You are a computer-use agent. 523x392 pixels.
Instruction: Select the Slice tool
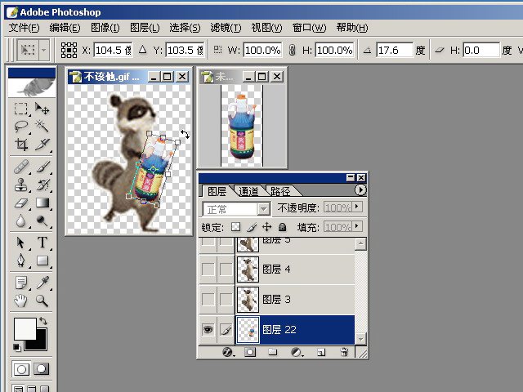point(42,145)
